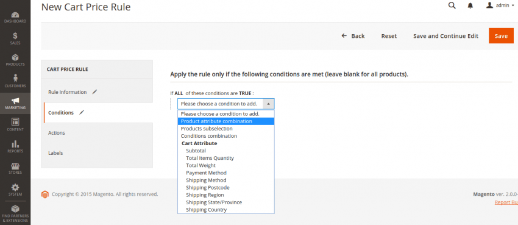
Task: Select Product attribute combination option
Action: tap(226, 121)
